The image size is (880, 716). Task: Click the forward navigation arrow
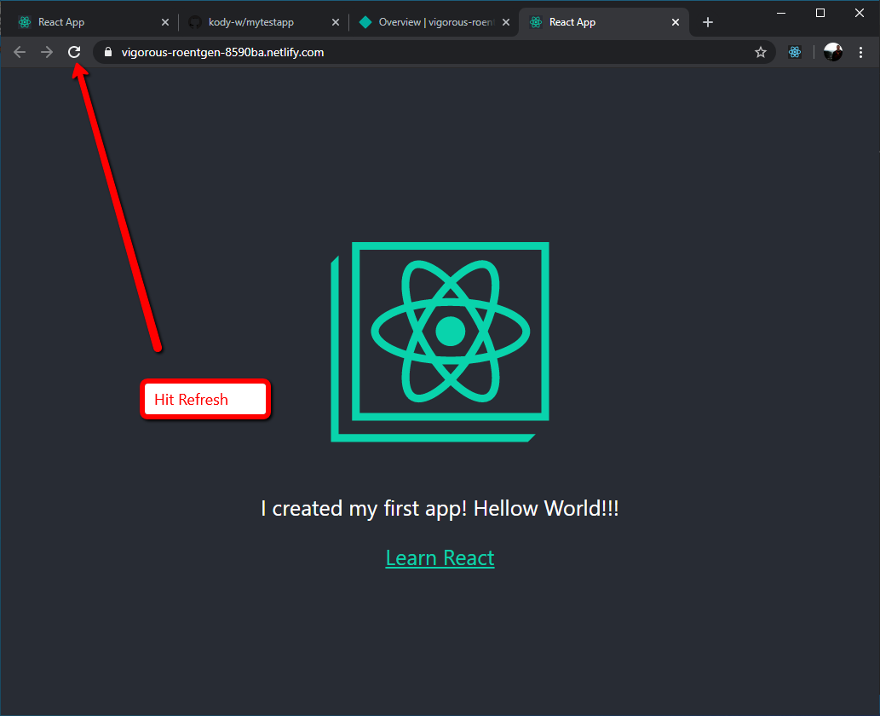47,52
